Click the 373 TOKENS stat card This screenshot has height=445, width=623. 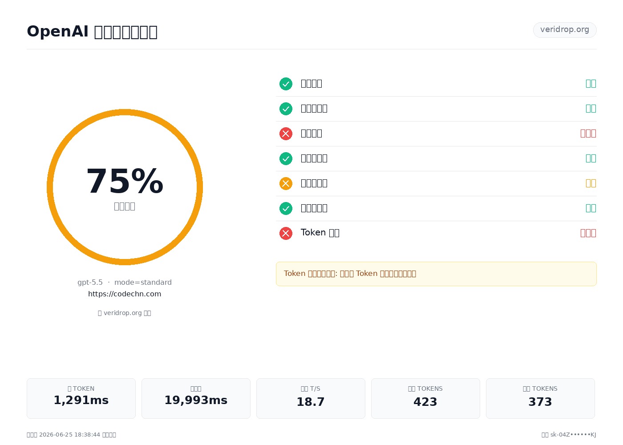tap(540, 398)
